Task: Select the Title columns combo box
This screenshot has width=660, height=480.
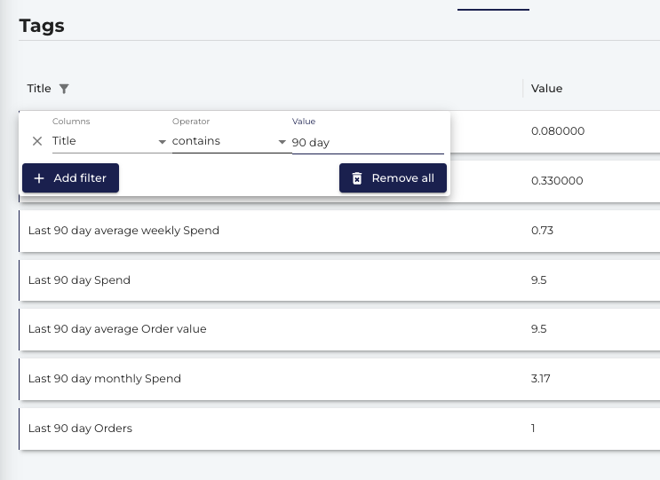Action: (109, 141)
